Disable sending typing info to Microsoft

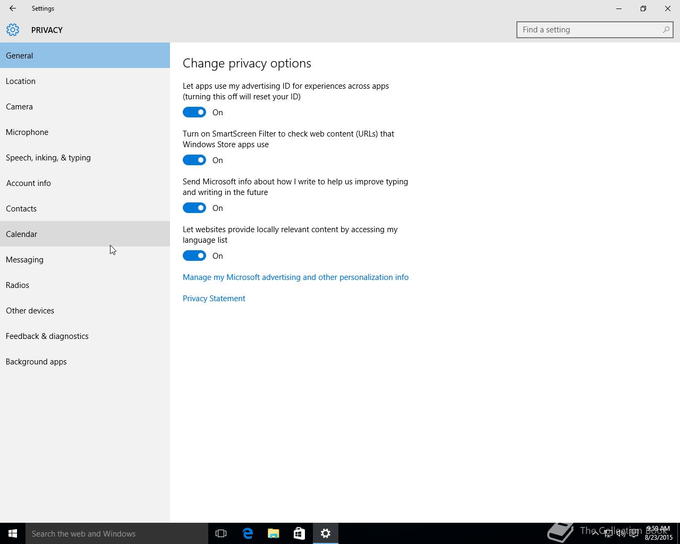[194, 208]
